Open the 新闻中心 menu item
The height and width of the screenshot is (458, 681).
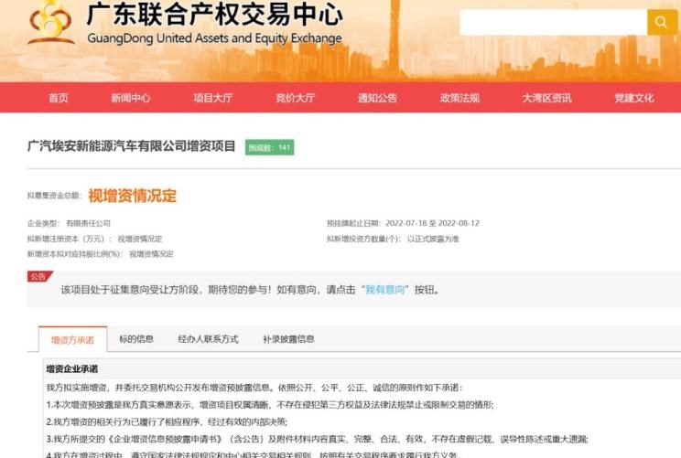point(131,98)
